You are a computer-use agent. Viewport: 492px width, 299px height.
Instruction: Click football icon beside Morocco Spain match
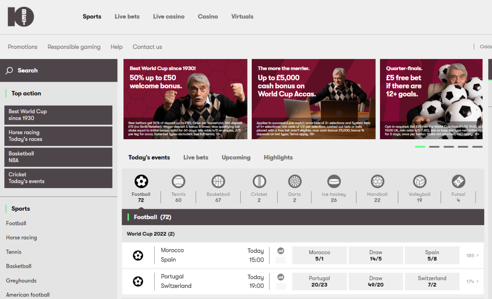pos(138,255)
